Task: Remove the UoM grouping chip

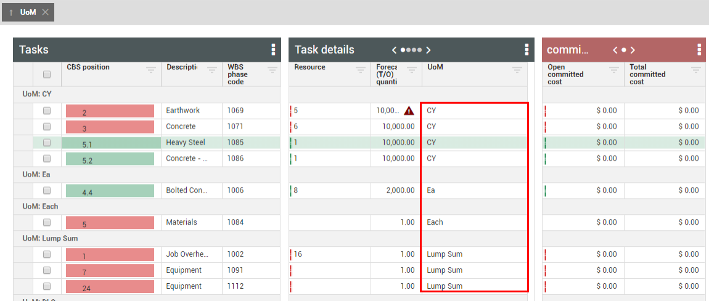Action: (x=46, y=12)
